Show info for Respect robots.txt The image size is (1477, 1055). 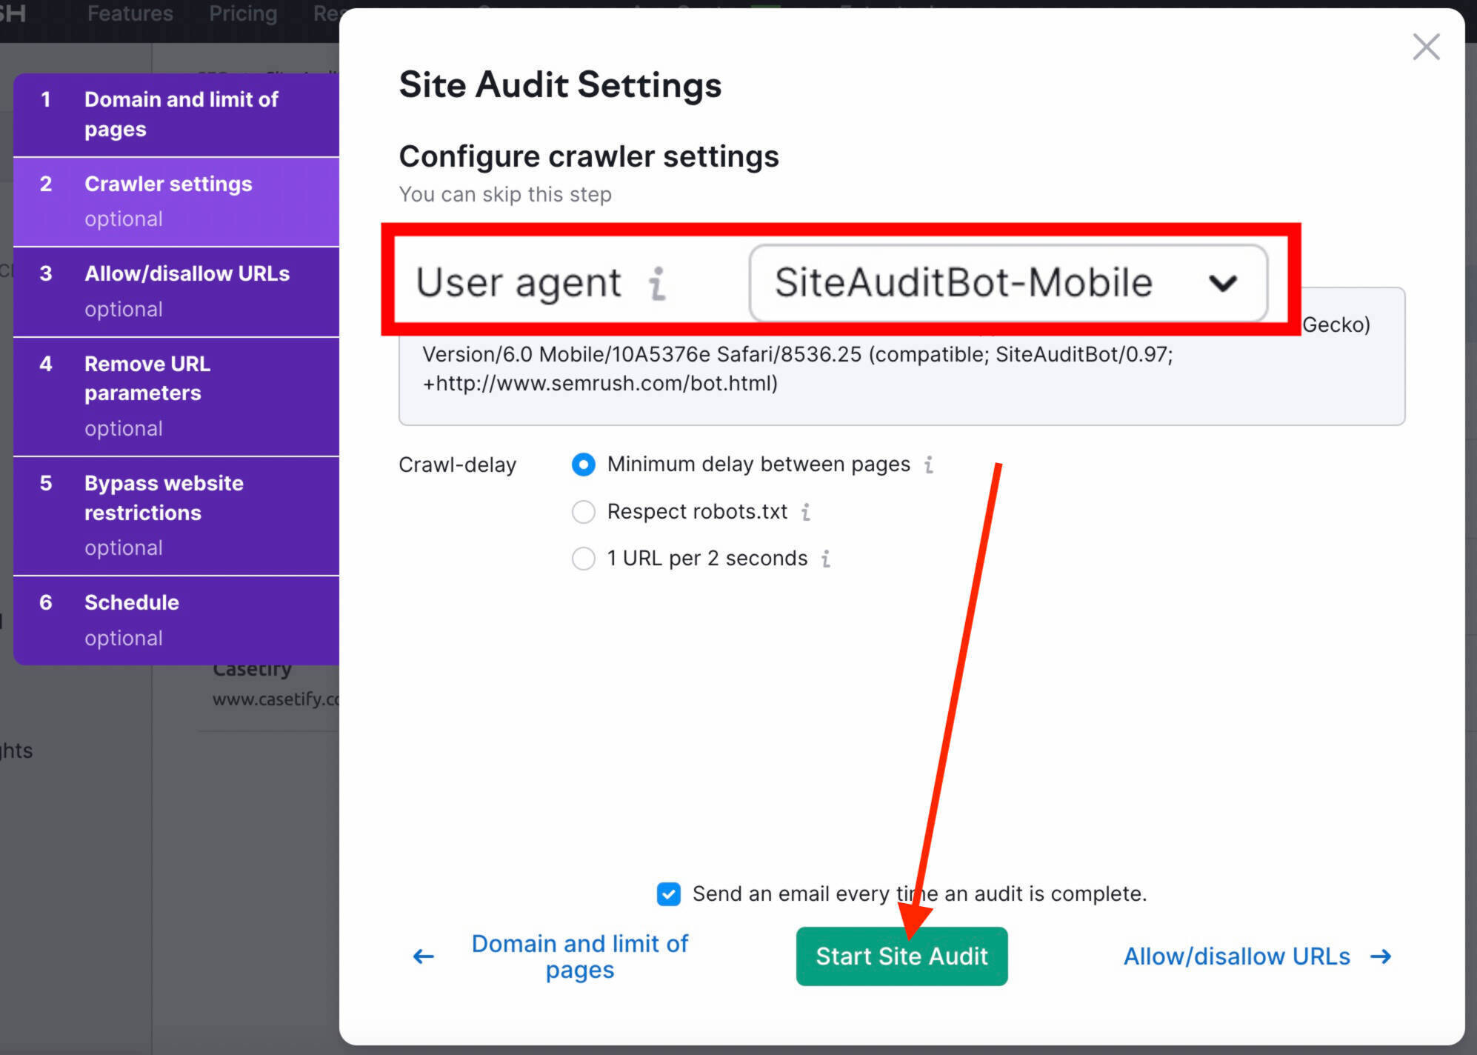[x=806, y=512]
